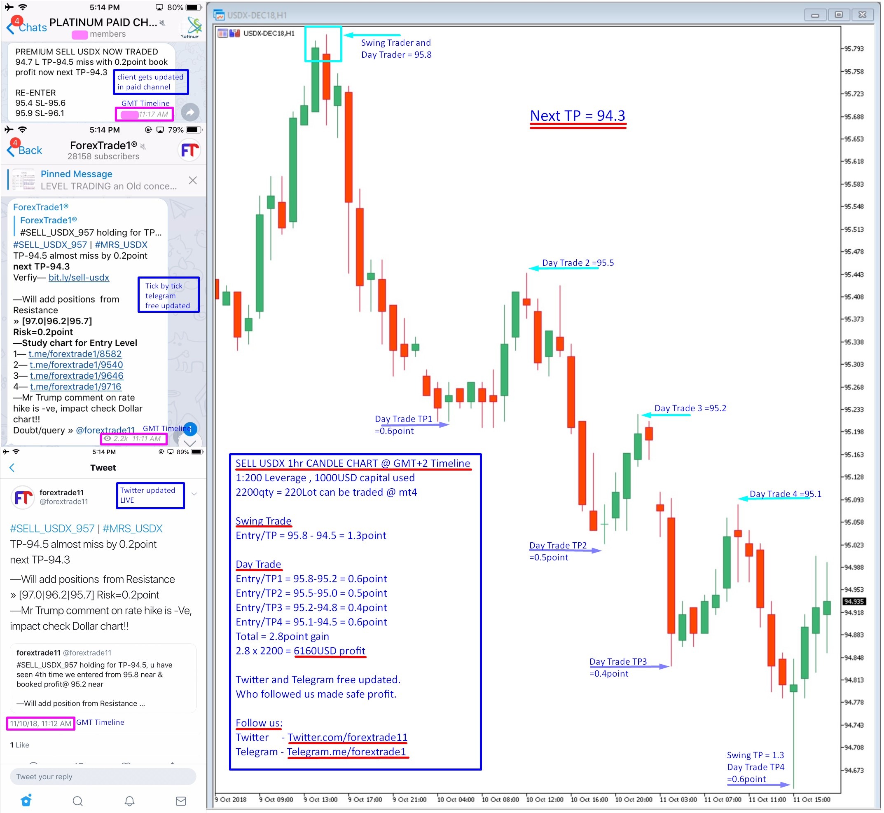The height and width of the screenshot is (813, 884).
Task: Go back from the Tweet view
Action: [x=12, y=468]
